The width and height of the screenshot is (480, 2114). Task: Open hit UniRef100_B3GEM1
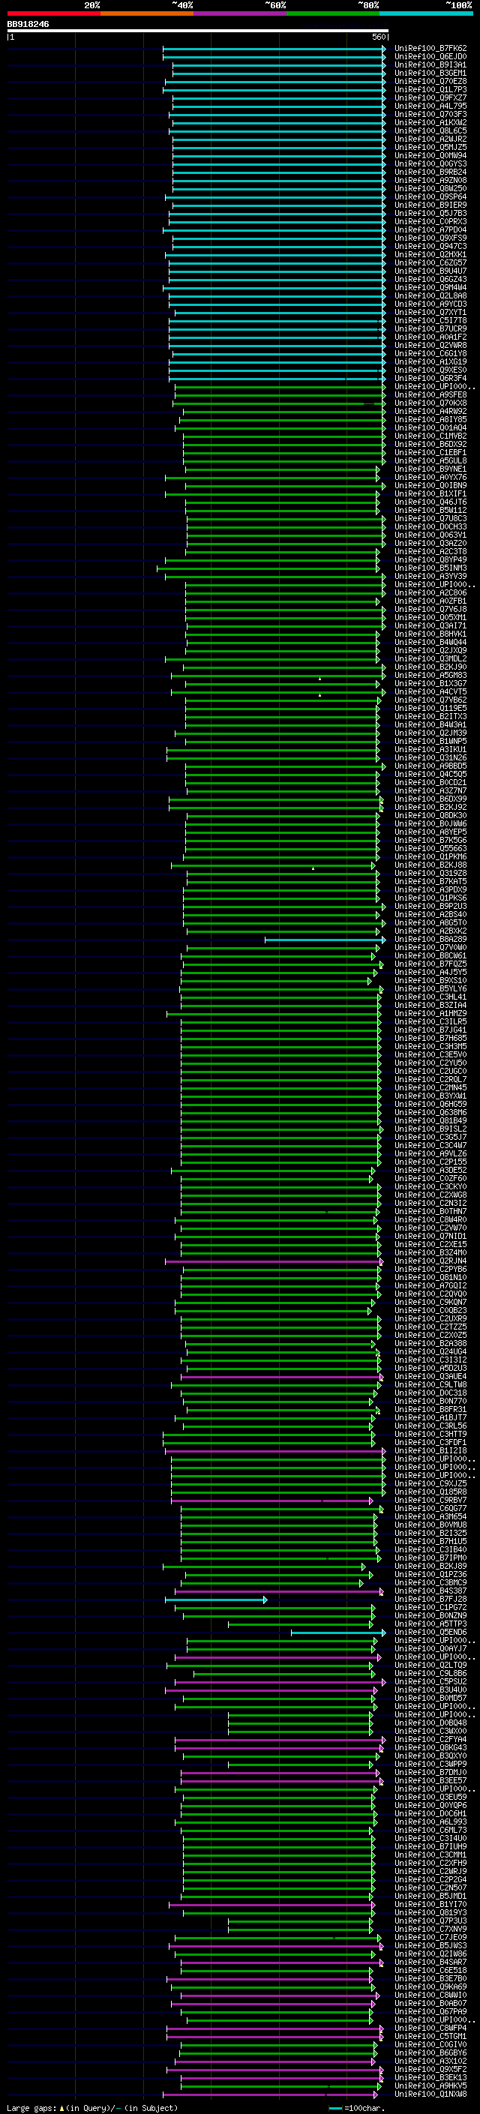[x=430, y=73]
